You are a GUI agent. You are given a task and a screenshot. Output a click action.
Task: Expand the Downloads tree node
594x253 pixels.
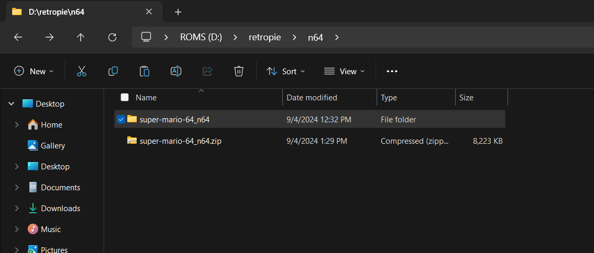click(17, 208)
